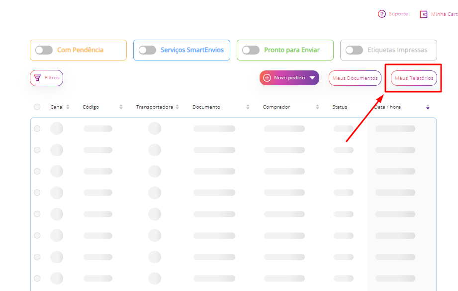Turn on the Pronto para Enviar switch

click(251, 50)
